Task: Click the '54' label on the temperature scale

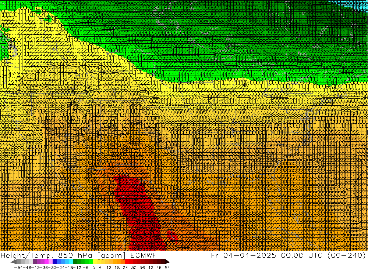Action: pyautogui.click(x=167, y=268)
